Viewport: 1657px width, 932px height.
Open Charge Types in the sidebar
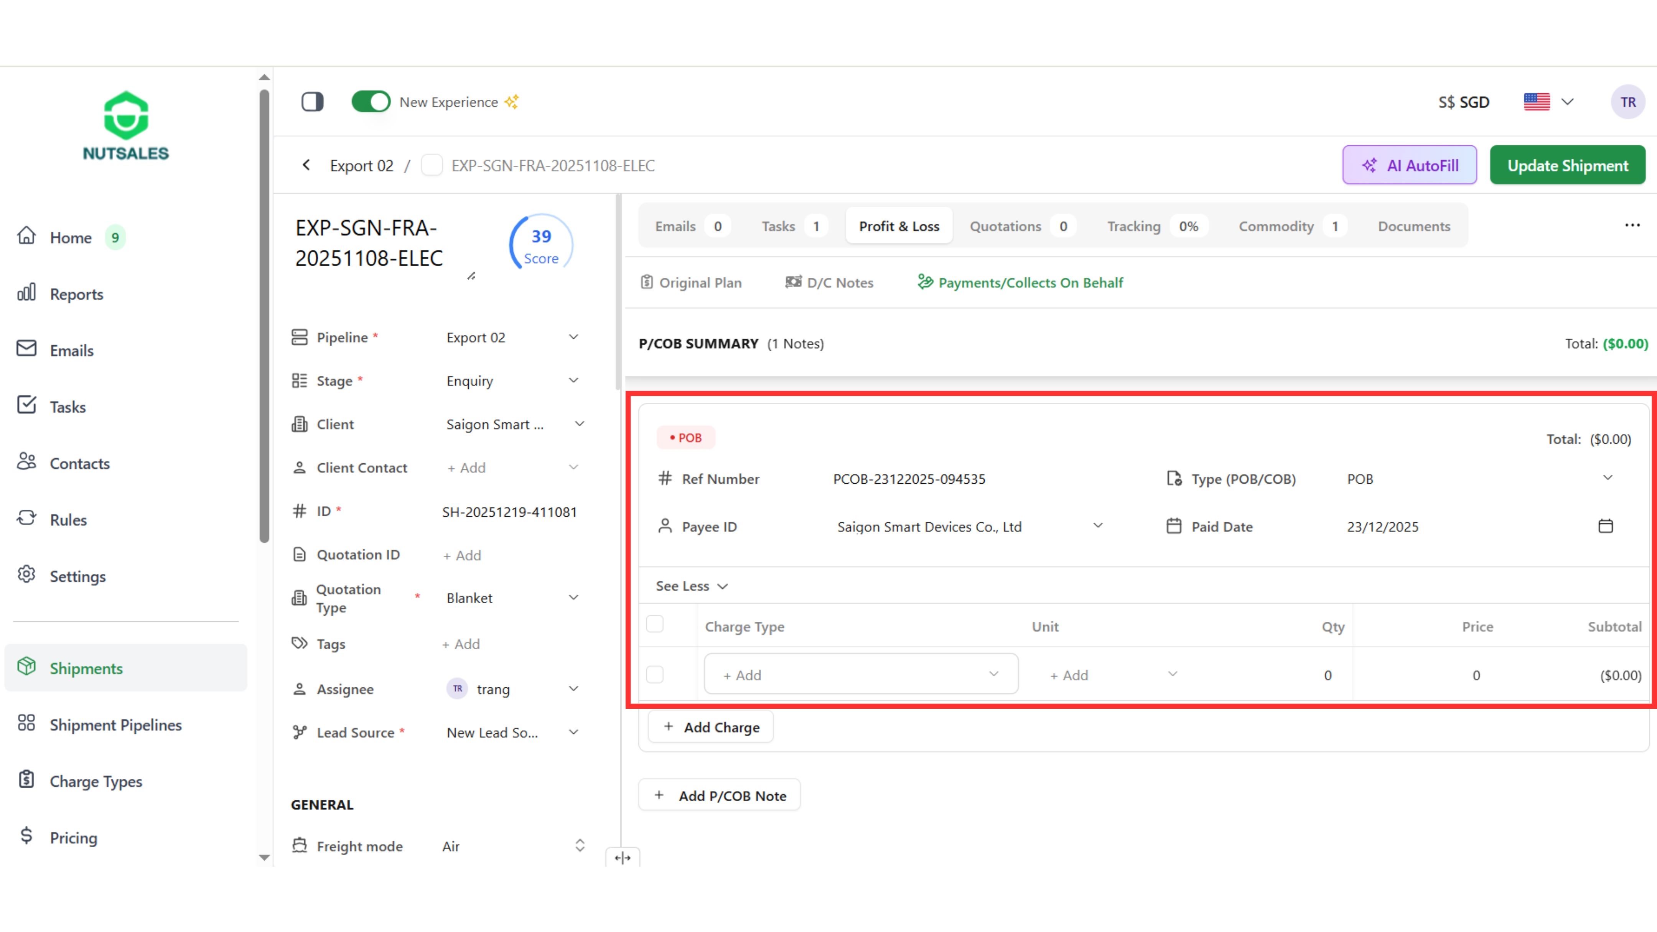click(96, 781)
